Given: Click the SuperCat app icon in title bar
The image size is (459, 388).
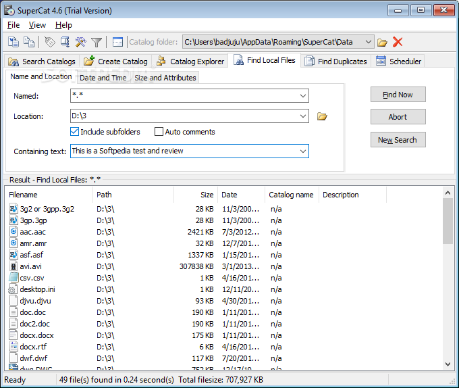Looking at the screenshot, I should click(x=9, y=11).
